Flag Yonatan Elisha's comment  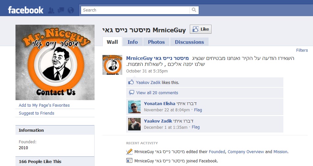(198, 110)
